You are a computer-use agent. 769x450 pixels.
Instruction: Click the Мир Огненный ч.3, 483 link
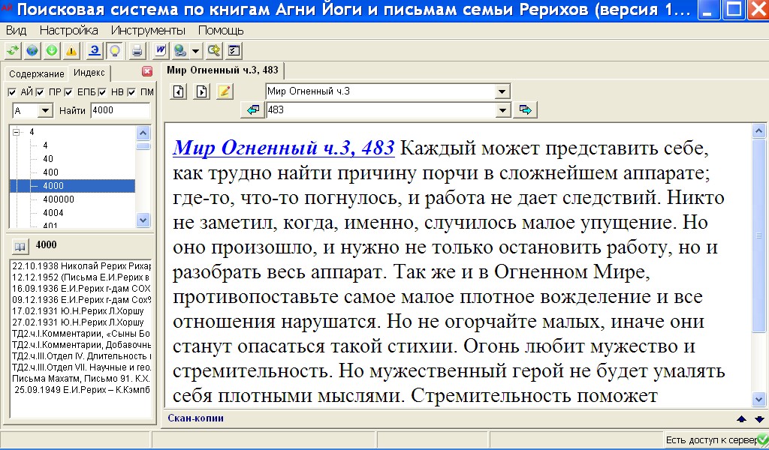click(284, 148)
